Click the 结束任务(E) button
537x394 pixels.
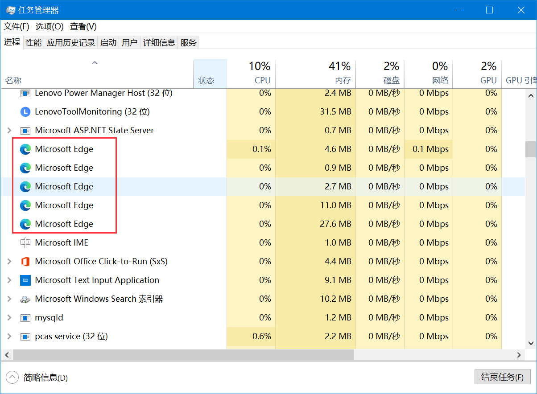(x=502, y=377)
